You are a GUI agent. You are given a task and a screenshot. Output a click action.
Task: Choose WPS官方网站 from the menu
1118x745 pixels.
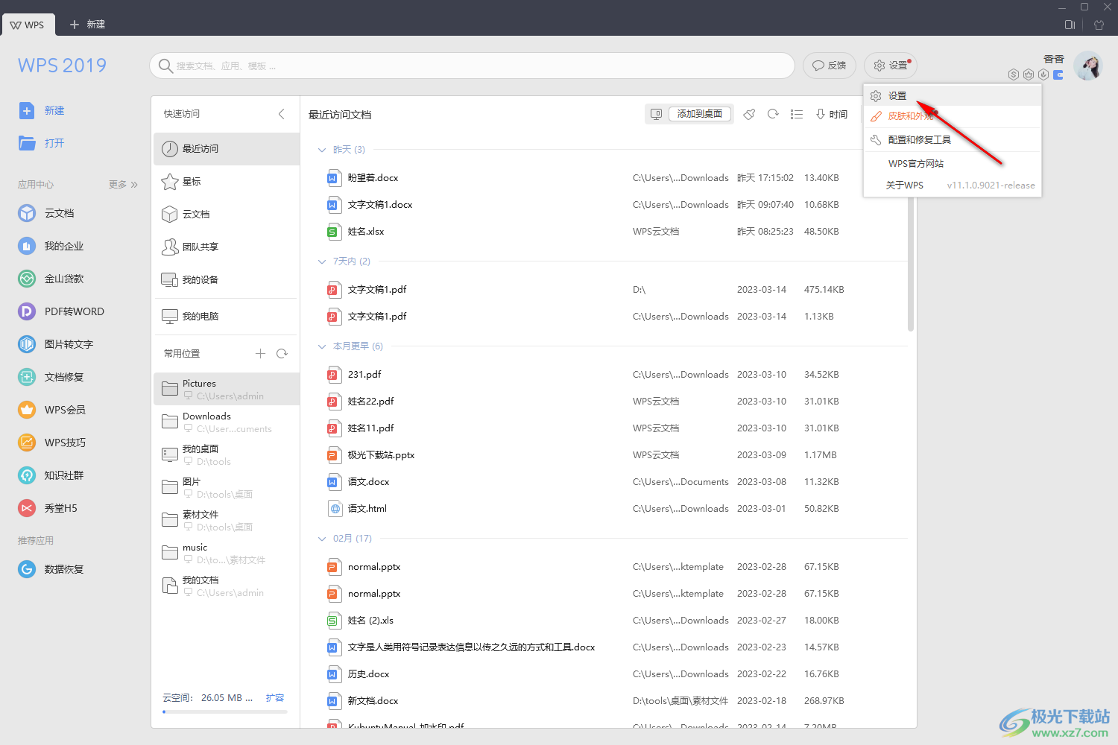pyautogui.click(x=953, y=164)
